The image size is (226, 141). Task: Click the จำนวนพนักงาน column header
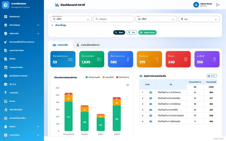pyautogui.click(x=195, y=82)
